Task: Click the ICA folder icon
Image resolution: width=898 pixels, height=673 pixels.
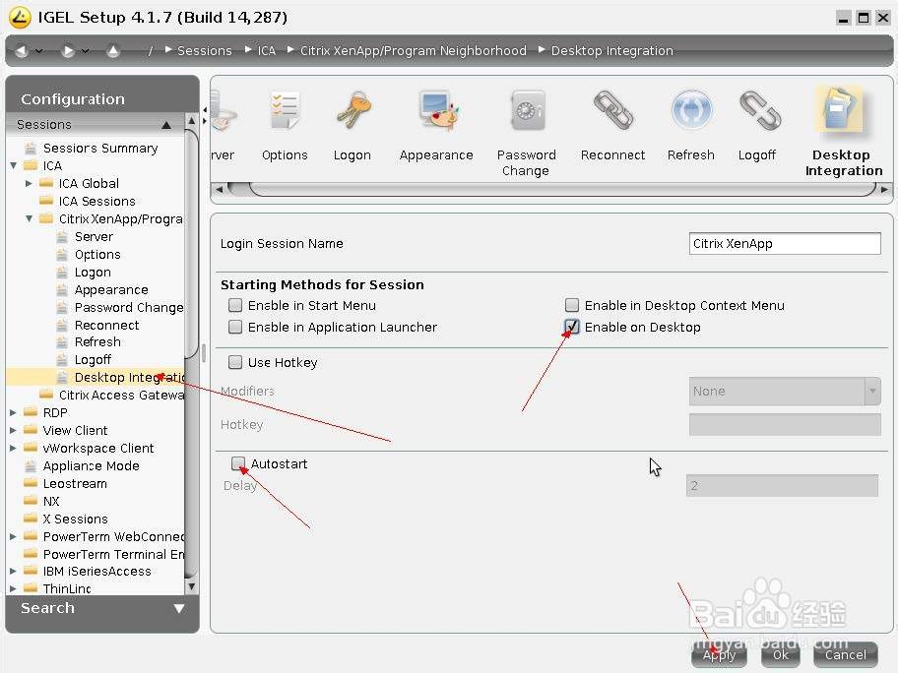Action: [31, 166]
